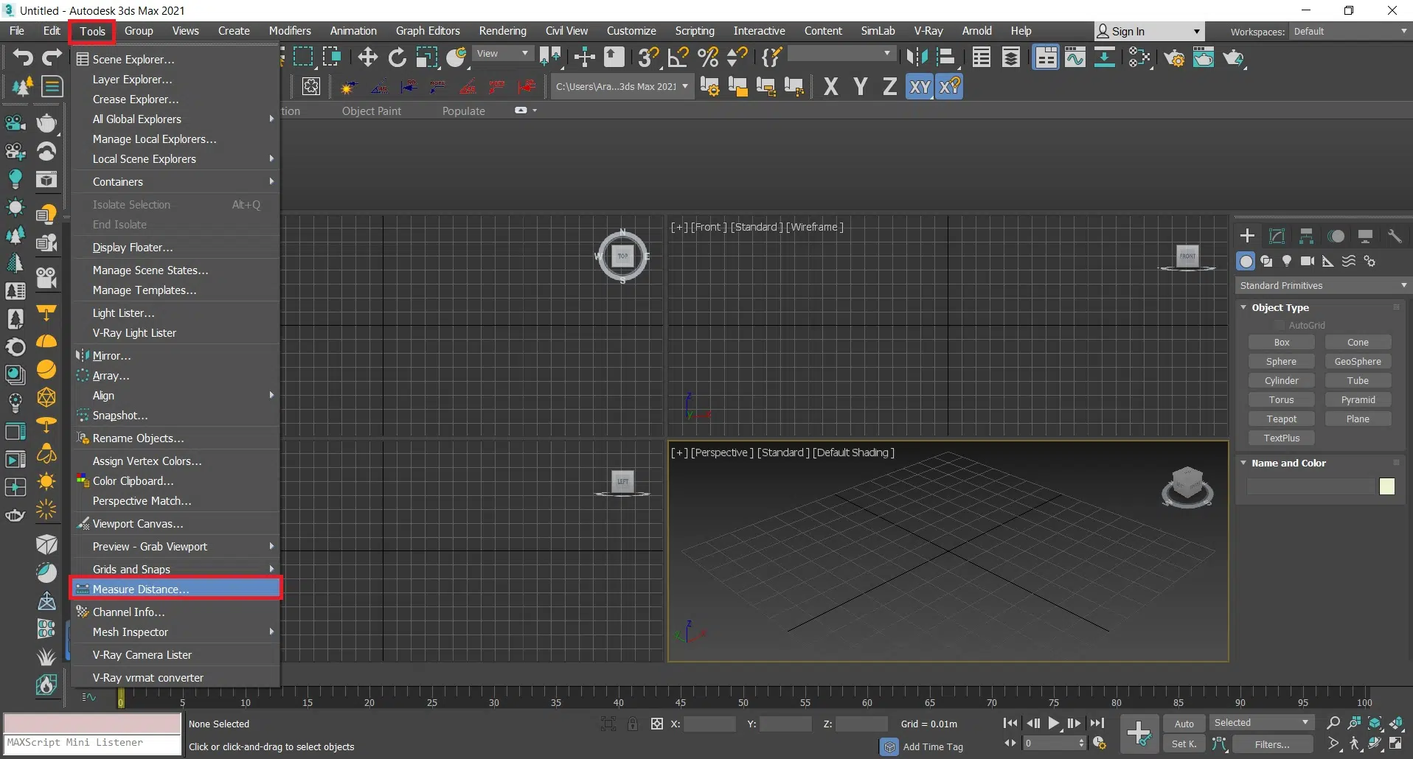This screenshot has height=759, width=1413.
Task: Click the Undo arrow icon
Action: coord(23,57)
